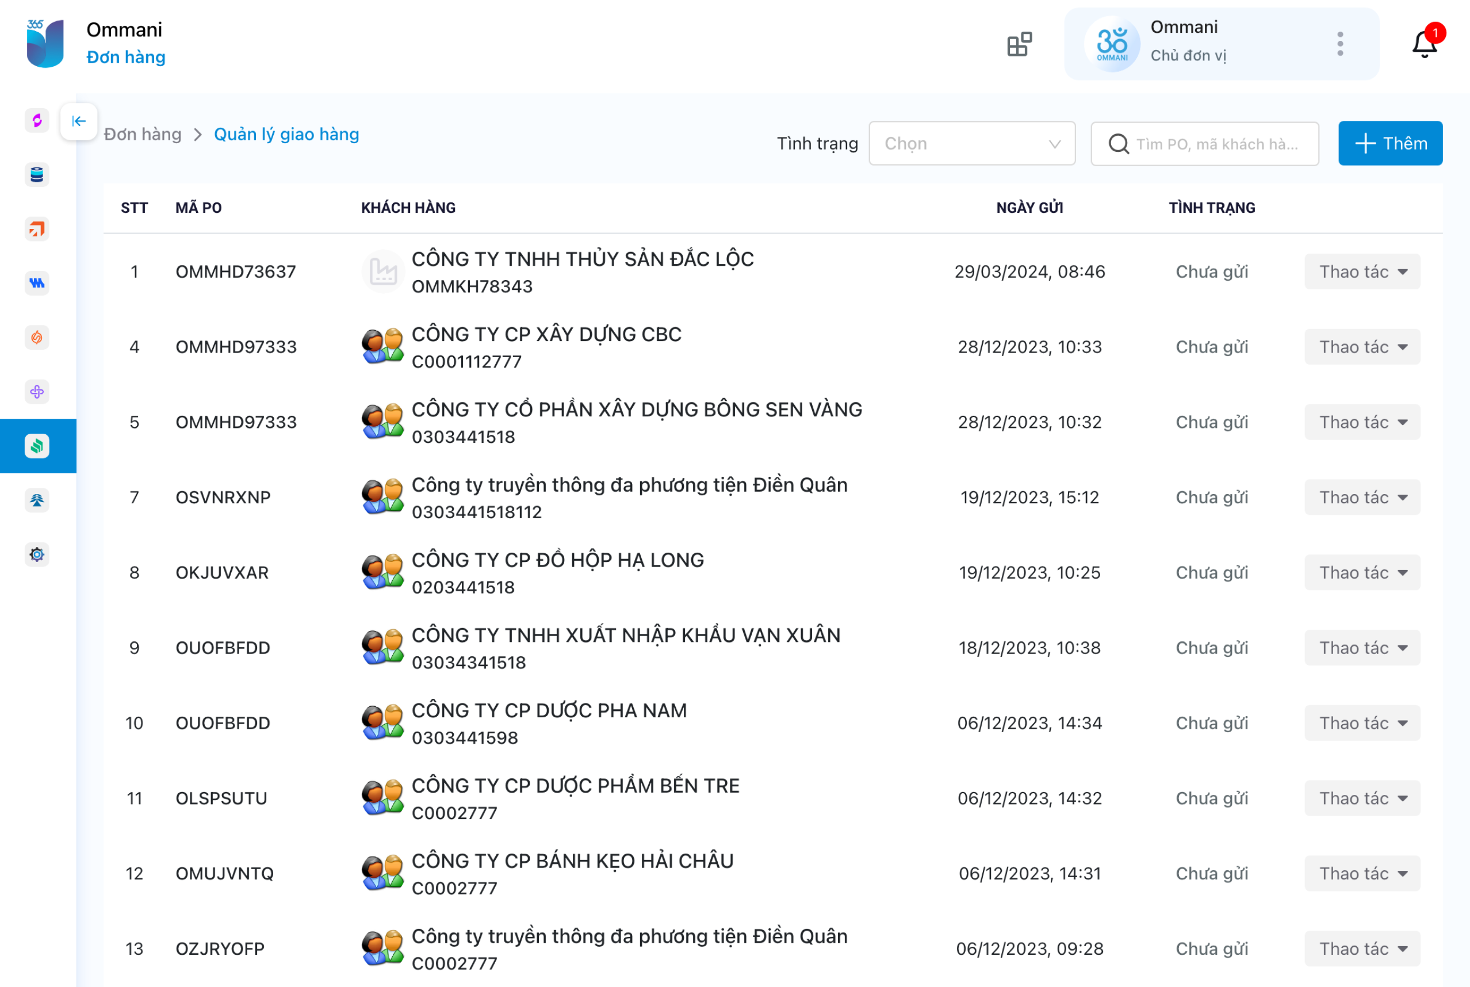
Task: Click the purple cross-shaped sidebar icon
Action: (37, 392)
